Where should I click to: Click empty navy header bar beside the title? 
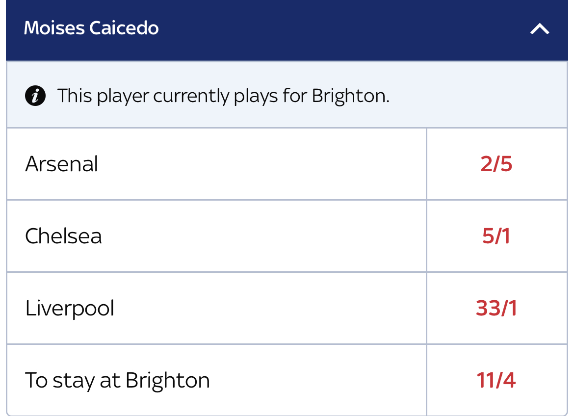(x=344, y=28)
